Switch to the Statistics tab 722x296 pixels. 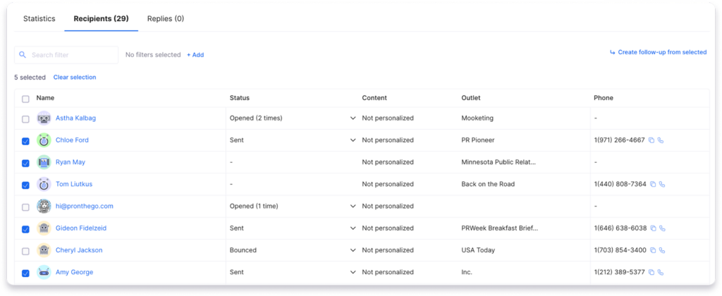click(x=39, y=19)
